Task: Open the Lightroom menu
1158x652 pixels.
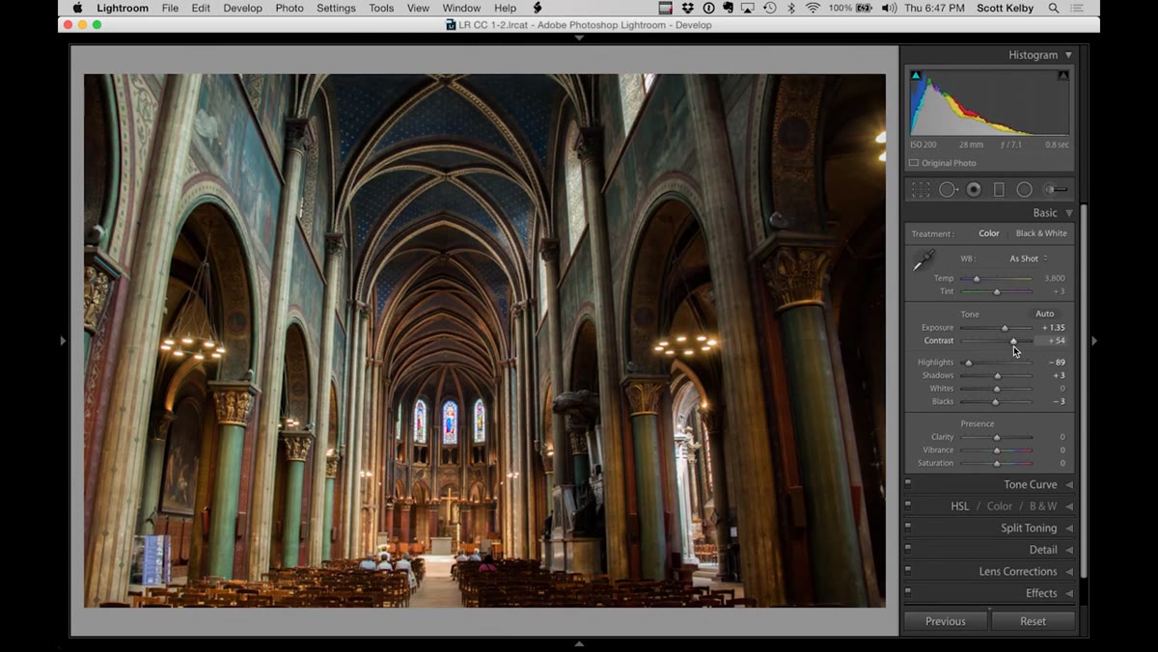Action: [123, 8]
